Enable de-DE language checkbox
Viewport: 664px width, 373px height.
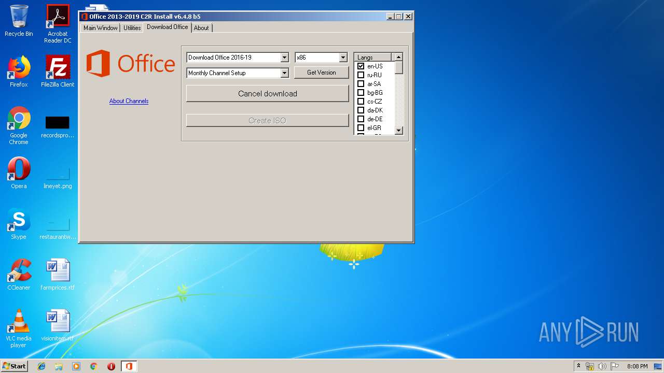pos(361,119)
